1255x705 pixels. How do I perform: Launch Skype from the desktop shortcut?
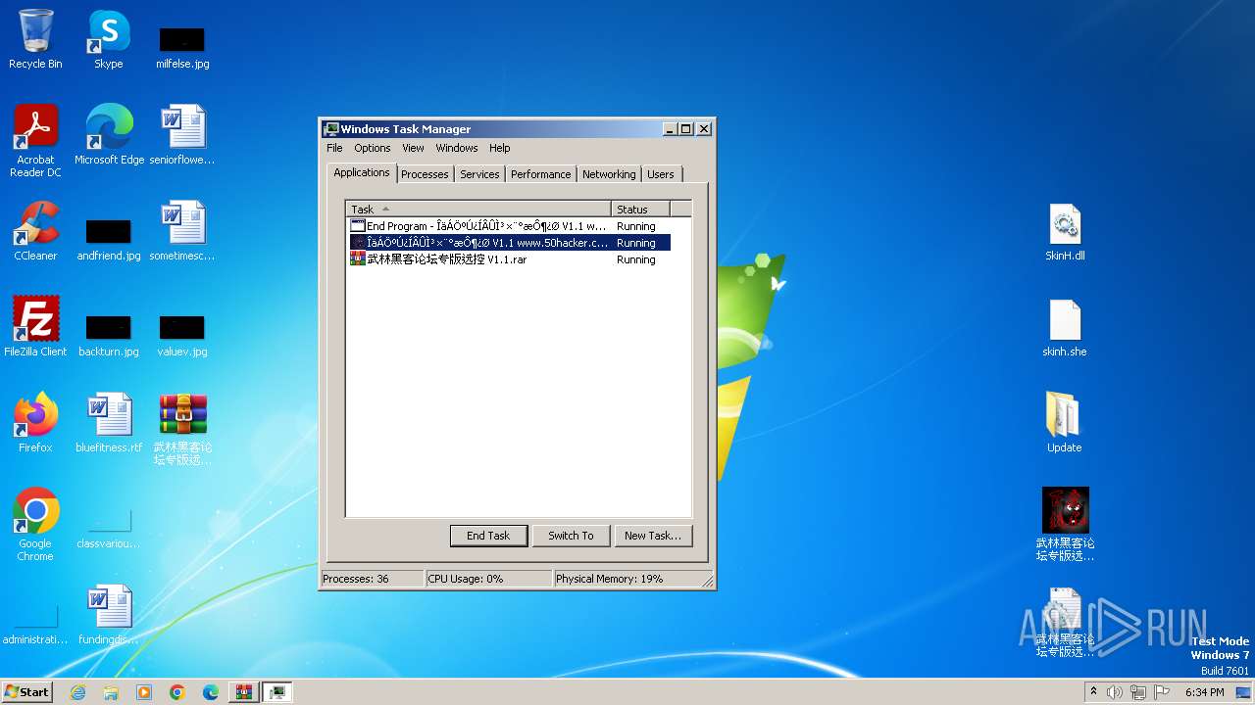(x=108, y=39)
